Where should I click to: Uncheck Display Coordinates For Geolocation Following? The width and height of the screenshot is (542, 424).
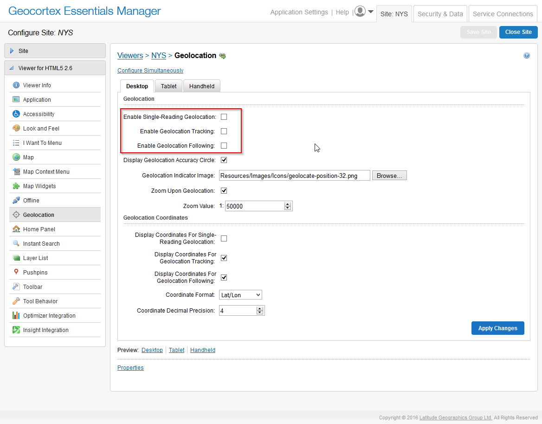pyautogui.click(x=224, y=277)
